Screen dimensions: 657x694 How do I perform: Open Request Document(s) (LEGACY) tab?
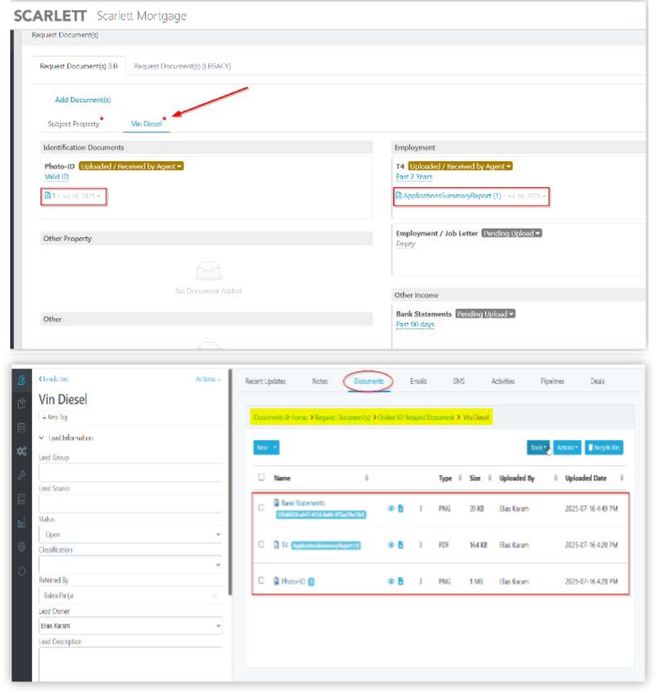[x=182, y=66]
